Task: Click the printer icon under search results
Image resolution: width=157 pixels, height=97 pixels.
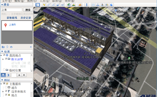Action: (11, 47)
